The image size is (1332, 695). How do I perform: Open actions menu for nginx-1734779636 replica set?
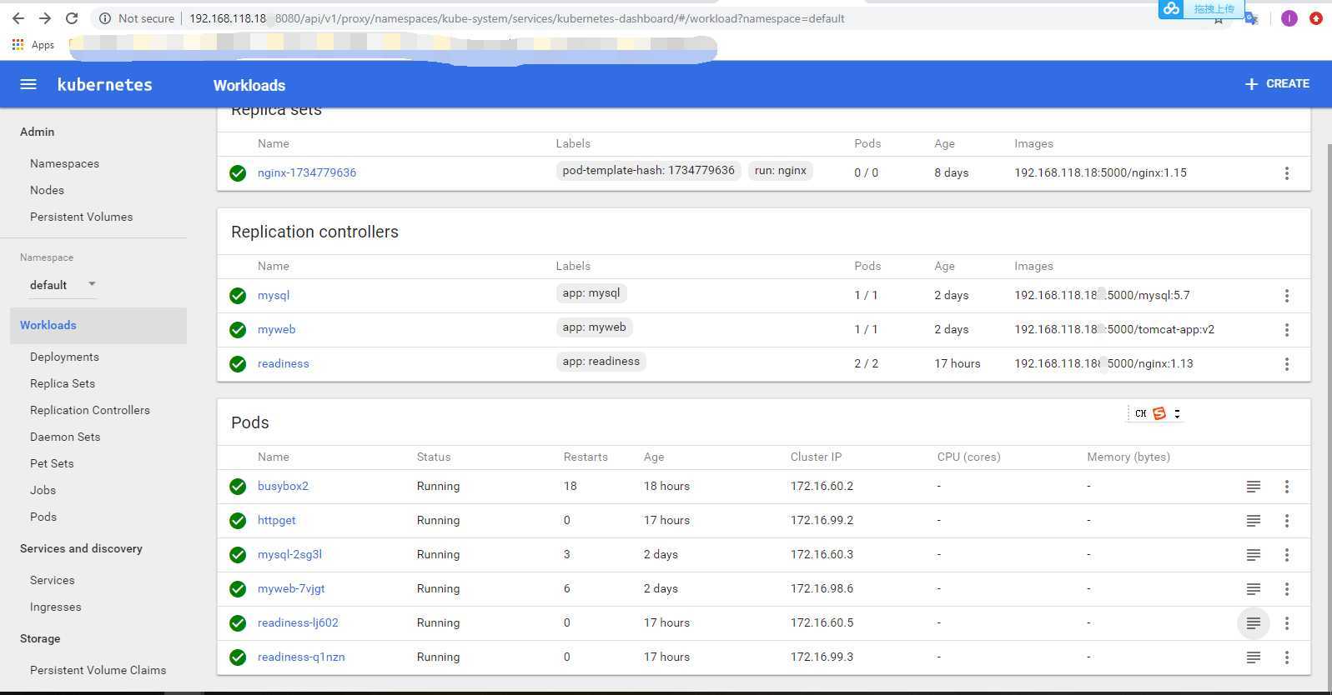point(1287,173)
